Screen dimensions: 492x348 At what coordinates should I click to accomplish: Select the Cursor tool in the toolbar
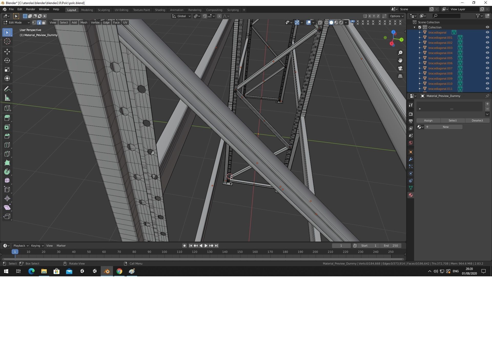pyautogui.click(x=7, y=41)
